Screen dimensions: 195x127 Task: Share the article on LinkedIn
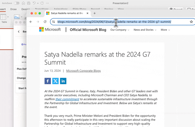63,81
